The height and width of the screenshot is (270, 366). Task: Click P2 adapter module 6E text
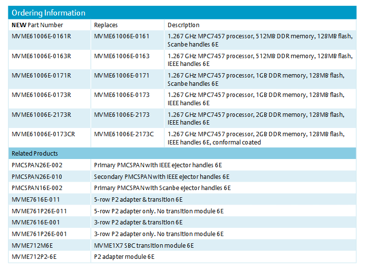pyautogui.click(x=124, y=257)
